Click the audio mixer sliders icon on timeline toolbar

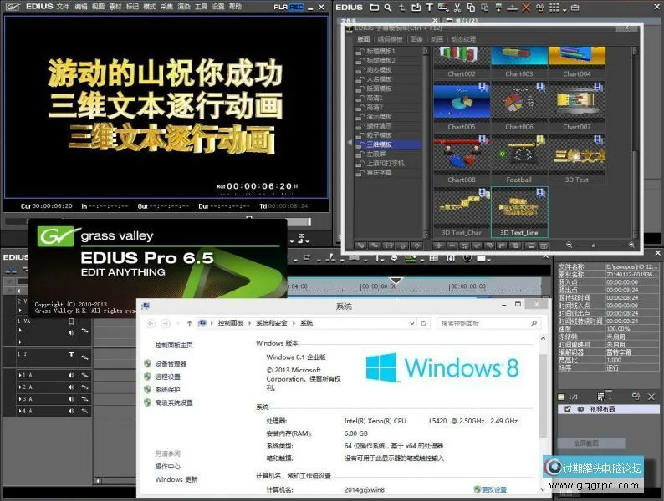(x=451, y=257)
